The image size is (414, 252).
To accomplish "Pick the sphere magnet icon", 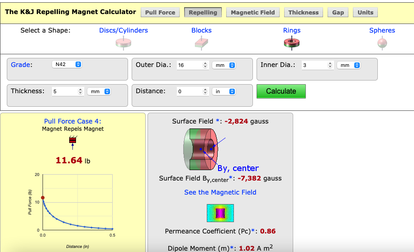I will (382, 43).
